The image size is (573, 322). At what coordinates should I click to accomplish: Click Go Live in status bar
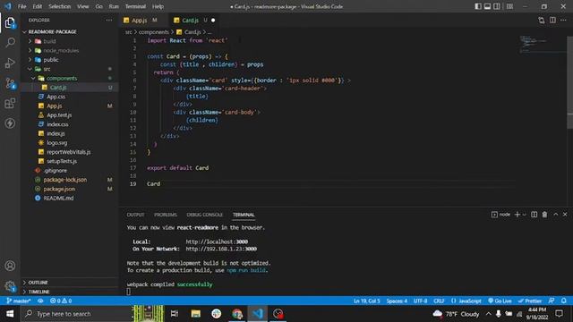pos(500,301)
